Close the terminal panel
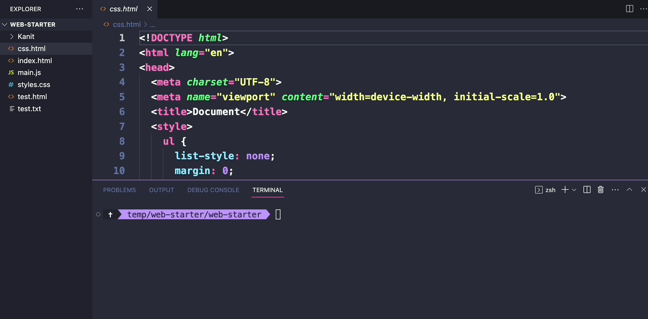 pos(643,190)
